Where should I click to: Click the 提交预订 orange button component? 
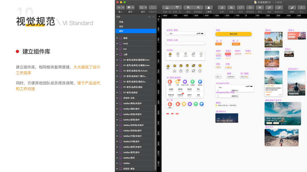pyautogui.click(x=236, y=44)
